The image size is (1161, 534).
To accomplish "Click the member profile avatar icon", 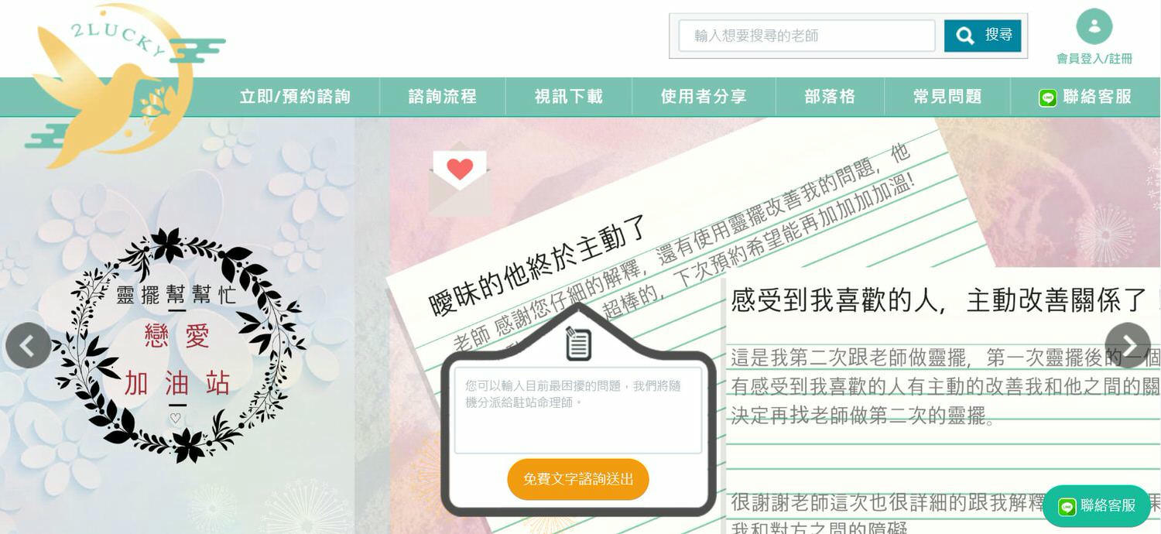I will 1094,26.
